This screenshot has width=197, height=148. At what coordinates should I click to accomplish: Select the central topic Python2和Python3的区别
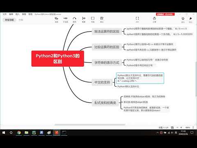coord(57,58)
